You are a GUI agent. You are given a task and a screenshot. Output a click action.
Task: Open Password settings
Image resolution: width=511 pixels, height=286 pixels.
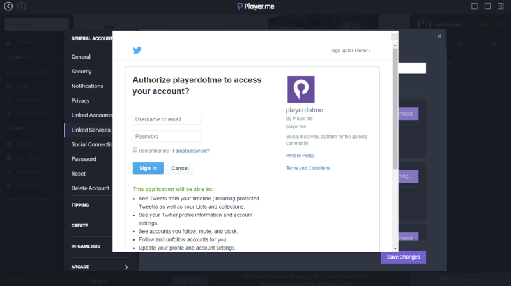click(x=84, y=159)
